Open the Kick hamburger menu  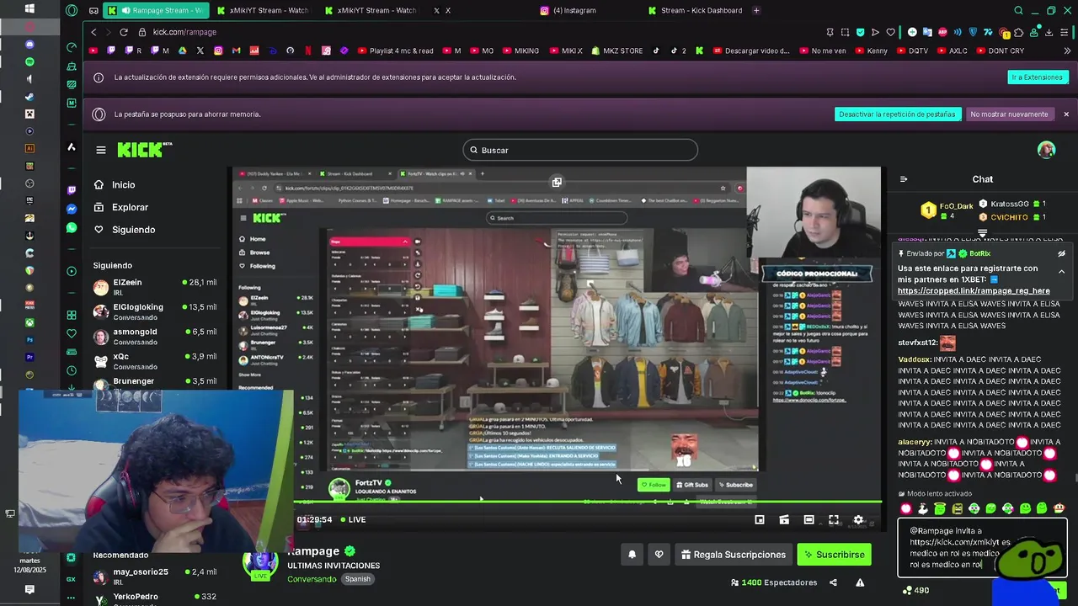[x=101, y=150]
